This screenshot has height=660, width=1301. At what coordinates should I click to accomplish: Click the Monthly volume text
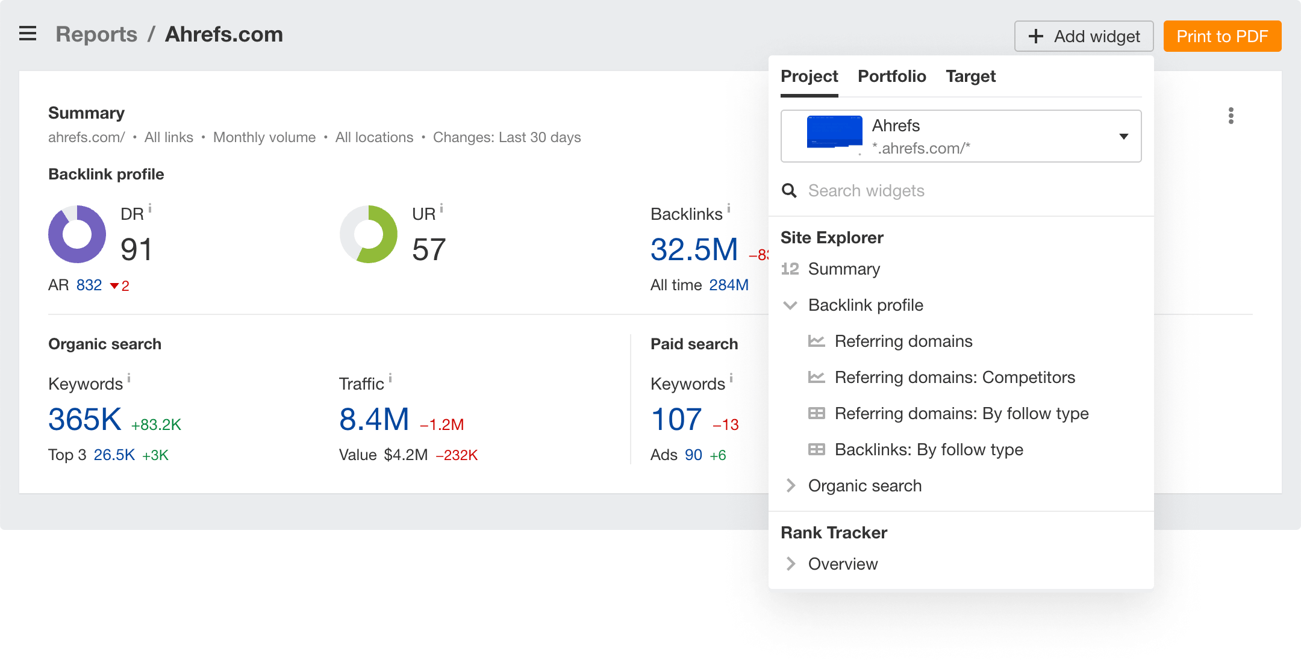pyautogui.click(x=264, y=137)
